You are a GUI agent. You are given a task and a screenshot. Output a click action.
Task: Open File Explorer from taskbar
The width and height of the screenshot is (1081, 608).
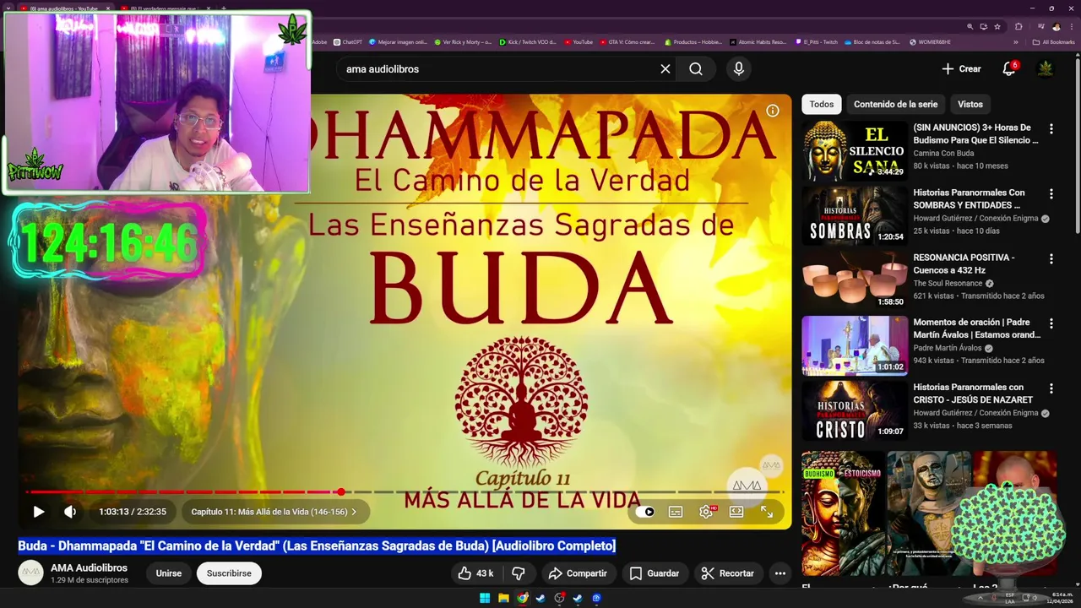(503, 599)
